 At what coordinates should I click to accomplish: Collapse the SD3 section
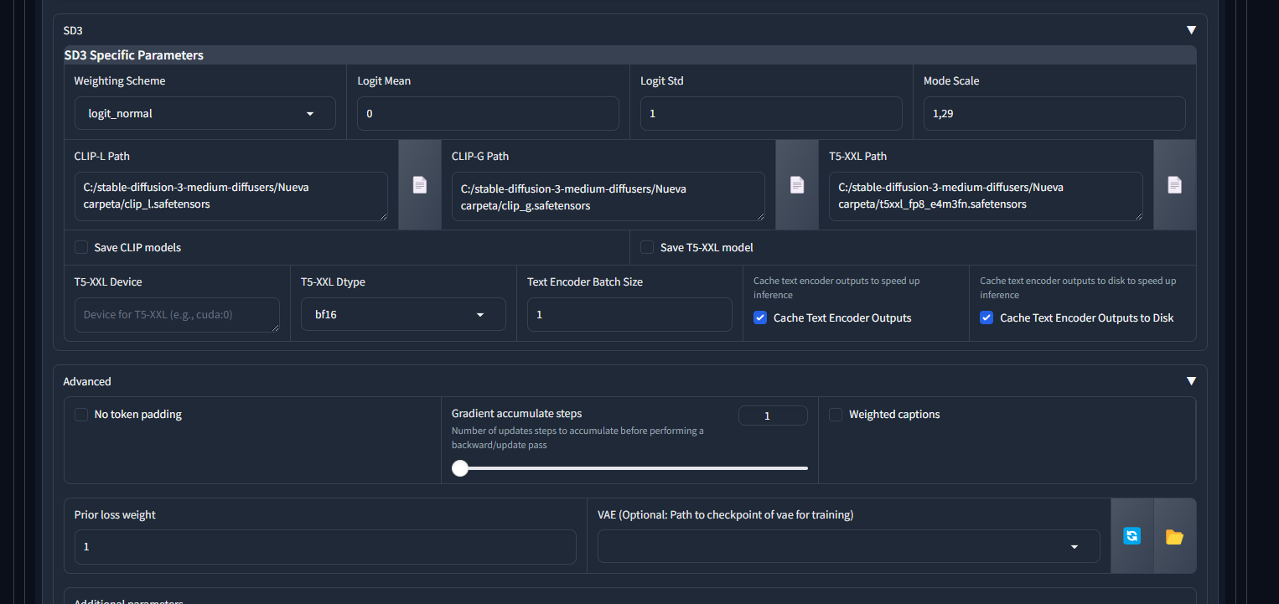[x=1191, y=30]
